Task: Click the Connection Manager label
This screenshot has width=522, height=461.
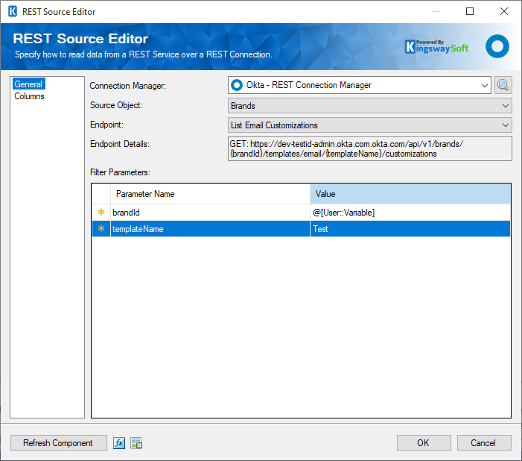Action: [x=128, y=86]
